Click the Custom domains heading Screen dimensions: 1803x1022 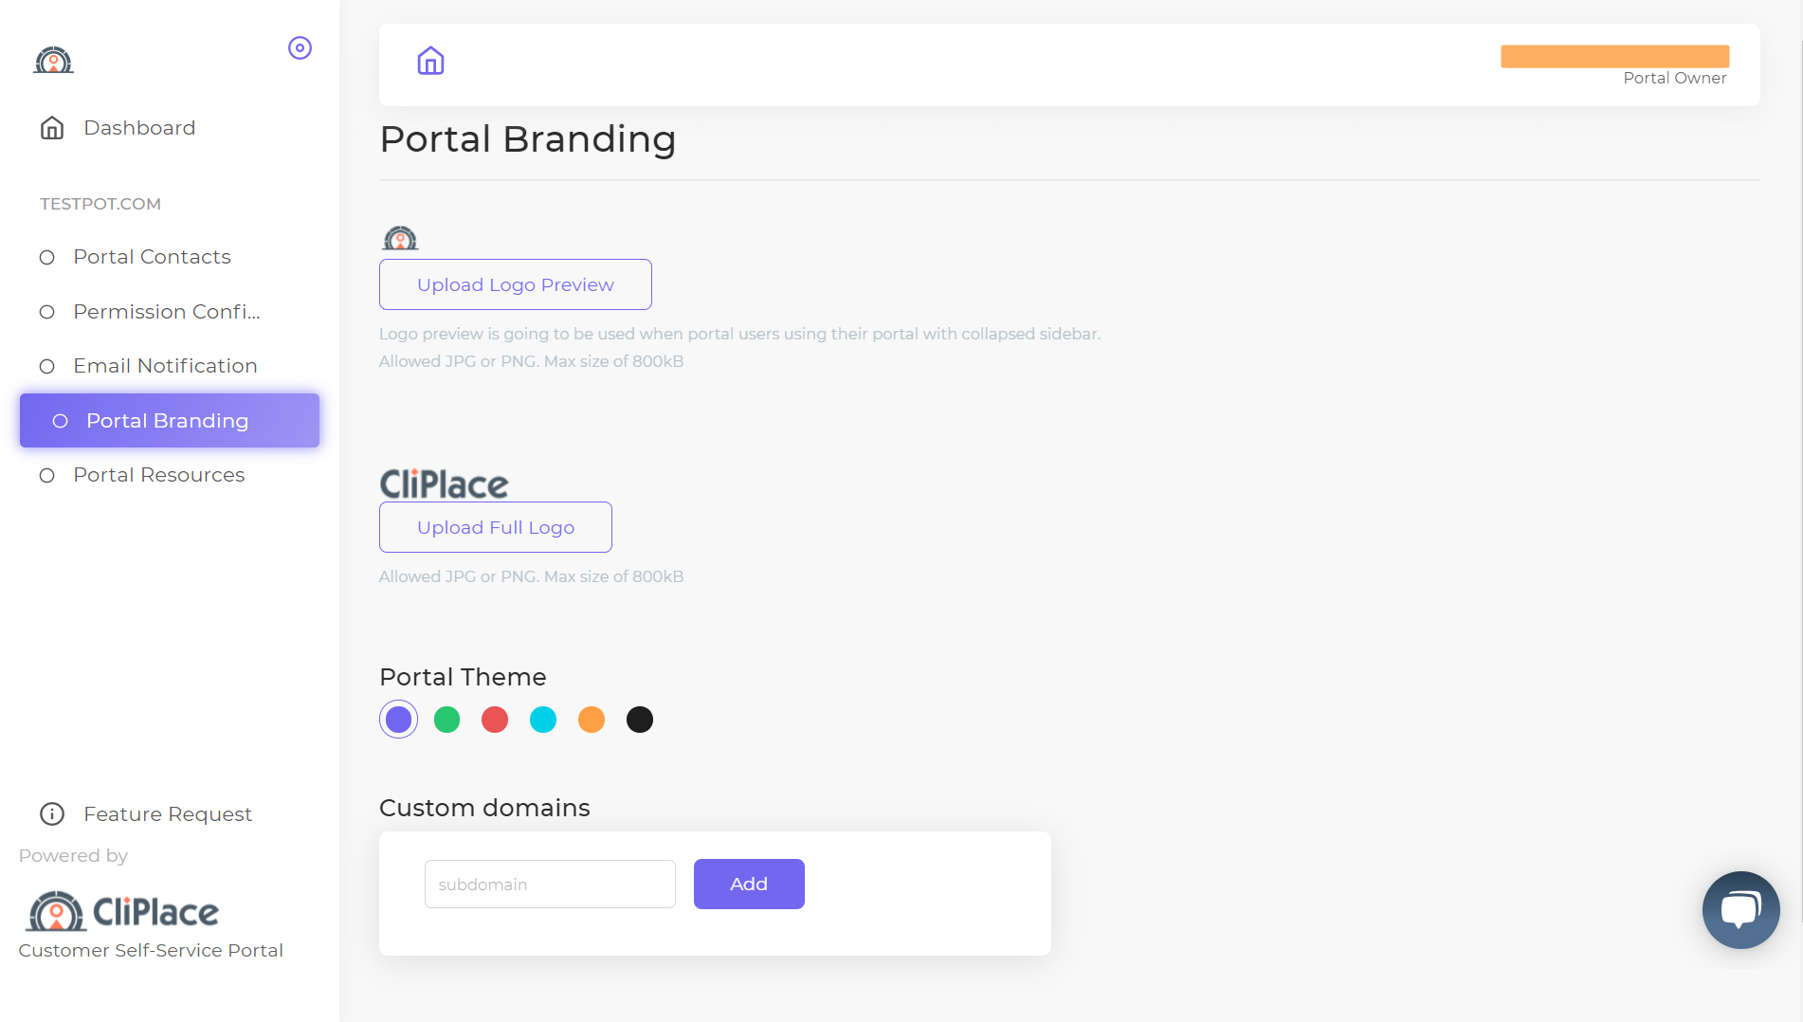pyautogui.click(x=484, y=808)
